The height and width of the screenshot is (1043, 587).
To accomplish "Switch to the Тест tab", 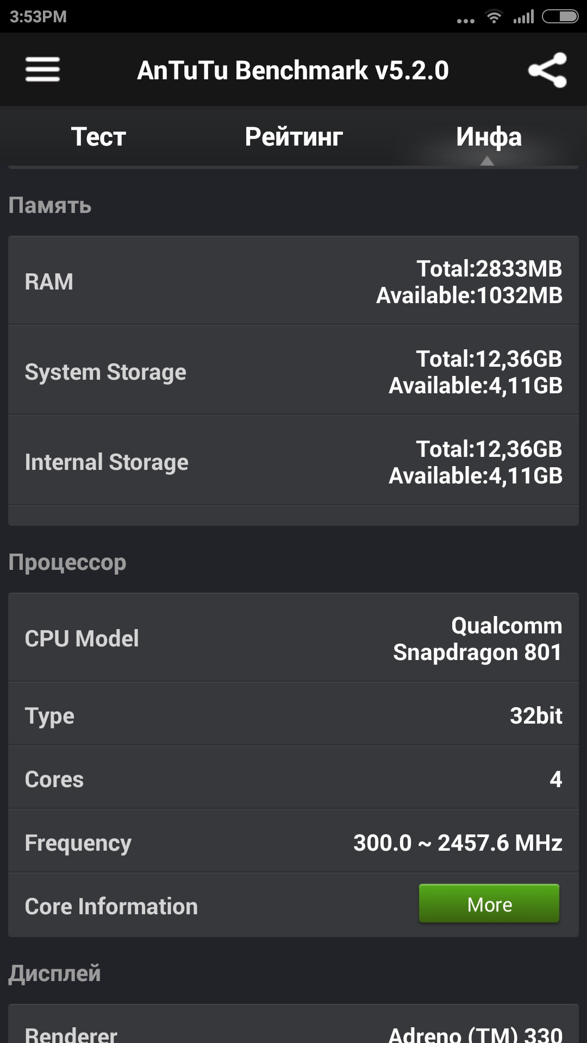I will click(98, 136).
